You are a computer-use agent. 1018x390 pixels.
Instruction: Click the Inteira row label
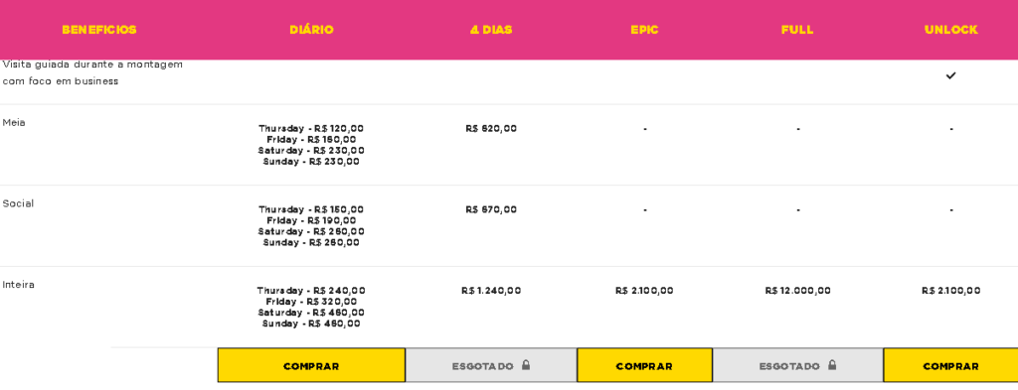(x=19, y=285)
